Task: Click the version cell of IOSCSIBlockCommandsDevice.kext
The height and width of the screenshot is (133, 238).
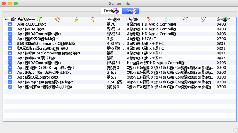Action: point(115,44)
